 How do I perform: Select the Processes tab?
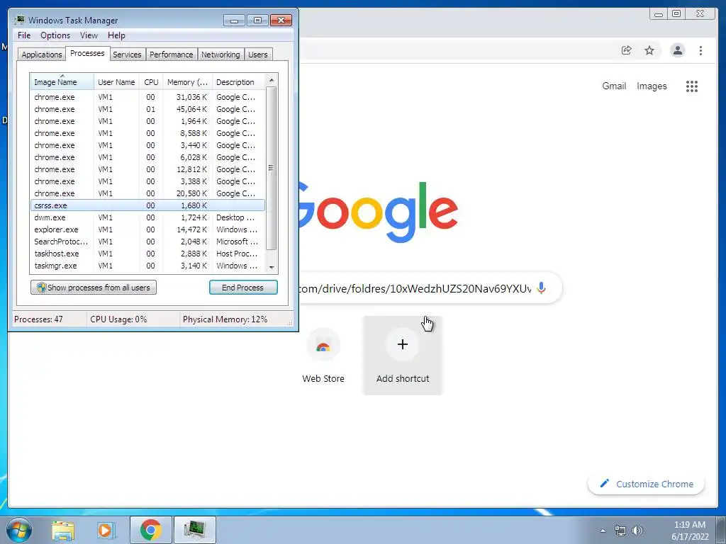[87, 53]
